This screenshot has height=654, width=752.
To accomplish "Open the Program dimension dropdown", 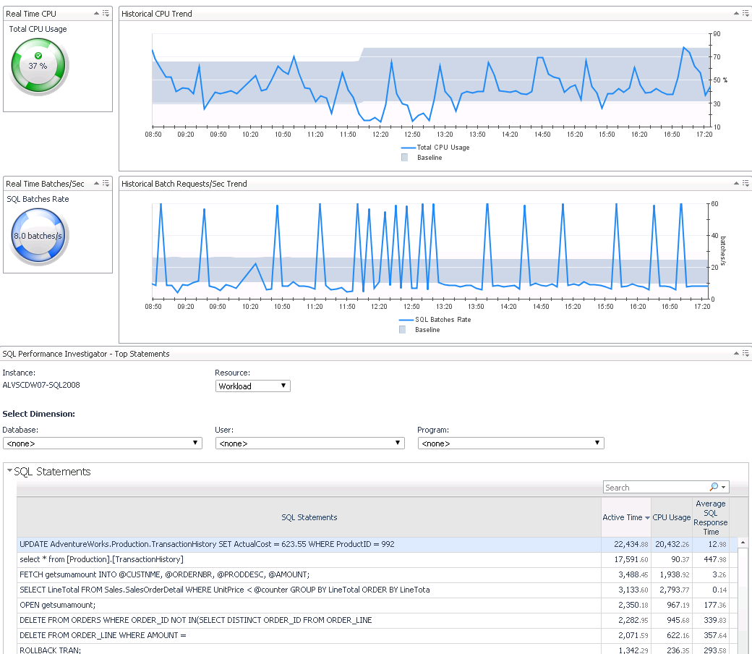I will click(510, 443).
